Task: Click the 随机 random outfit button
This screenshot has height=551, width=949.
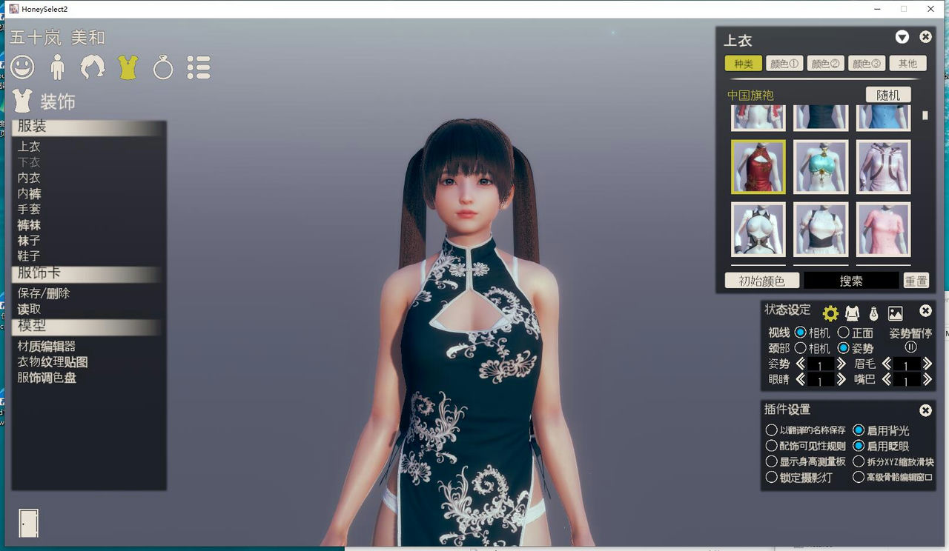Action: pos(887,95)
